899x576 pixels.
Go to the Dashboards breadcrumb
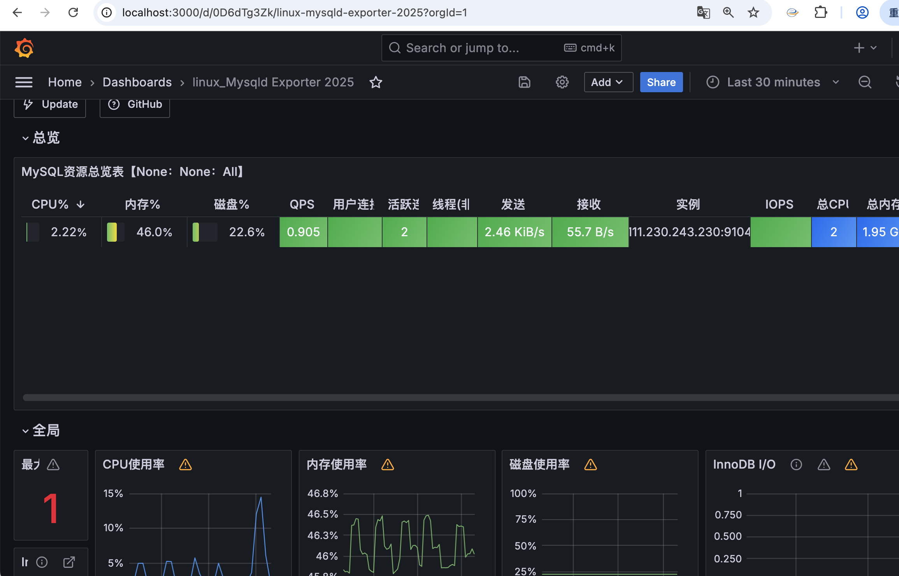click(137, 82)
